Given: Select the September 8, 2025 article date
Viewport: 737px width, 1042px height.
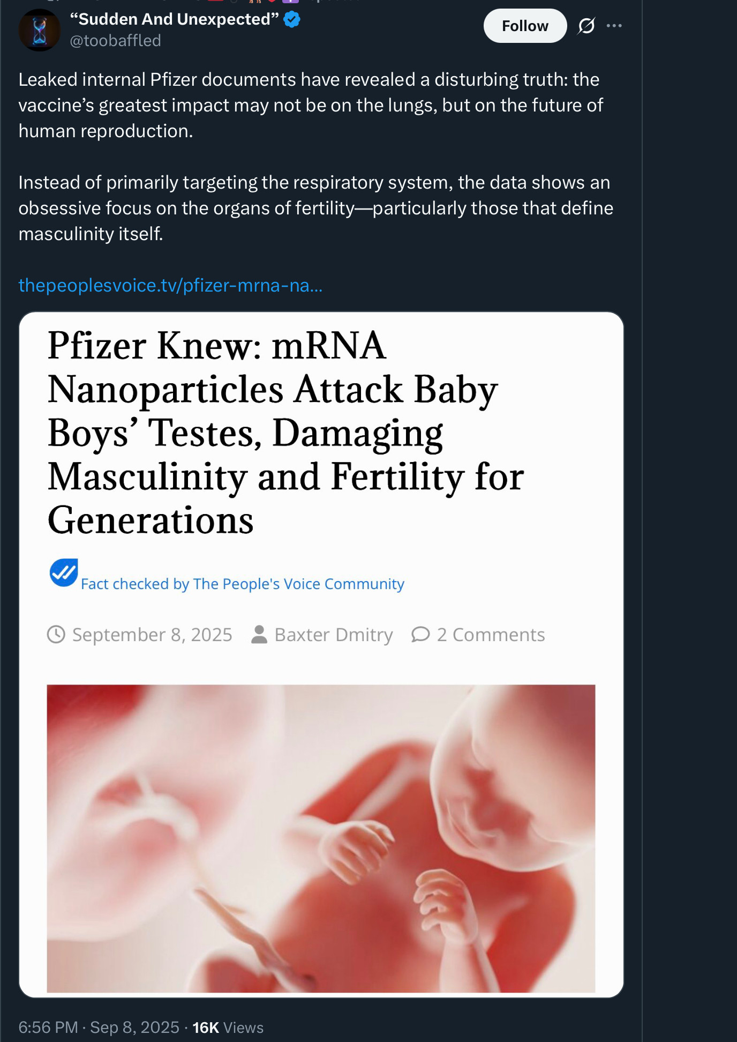Looking at the screenshot, I should pyautogui.click(x=152, y=635).
